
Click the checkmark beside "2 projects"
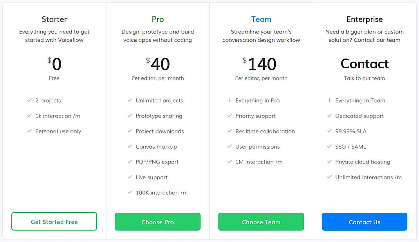coord(30,100)
